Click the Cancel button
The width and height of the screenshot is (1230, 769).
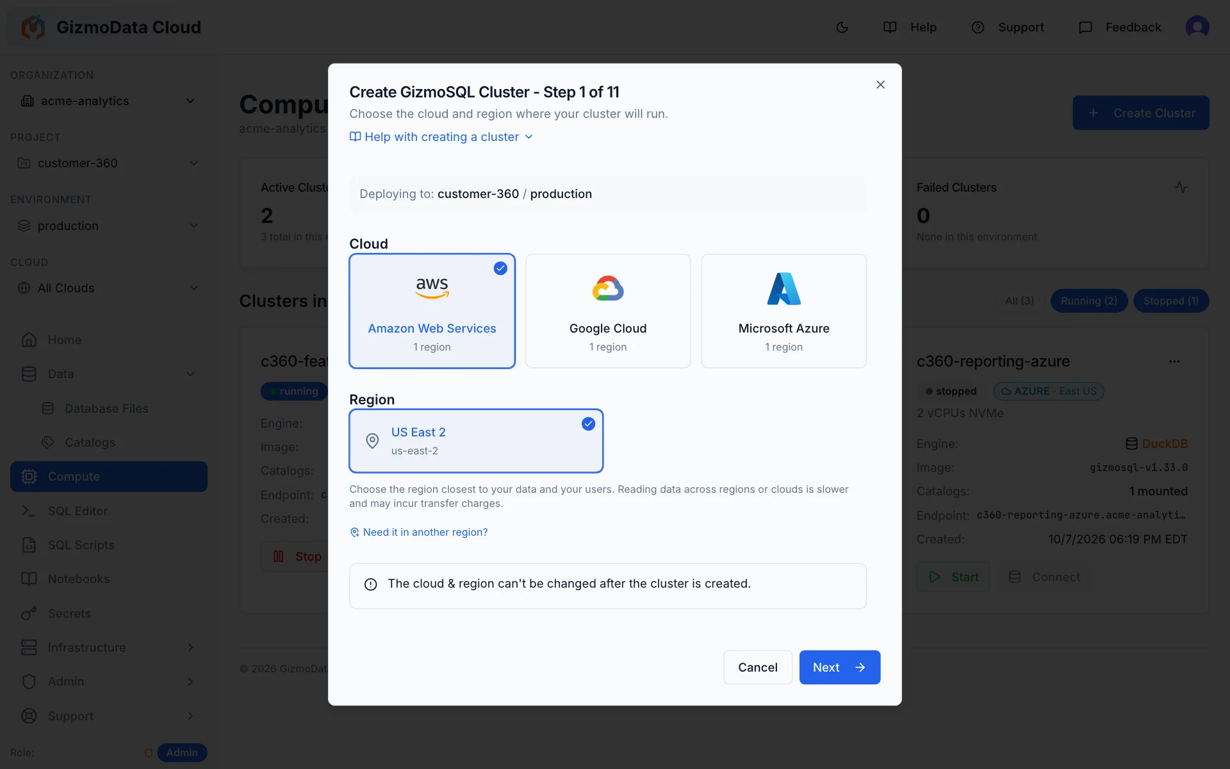click(x=758, y=667)
